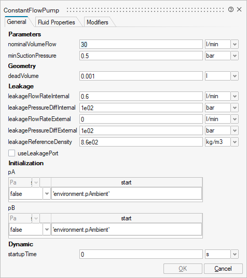Image resolution: width=247 pixels, height=278 pixels.
Task: Enable the useLeakagePort checkbox
Action: tap(12, 153)
